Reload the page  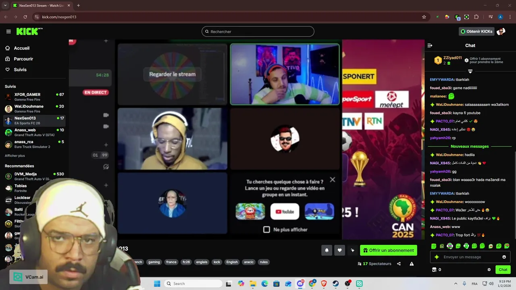pyautogui.click(x=25, y=17)
